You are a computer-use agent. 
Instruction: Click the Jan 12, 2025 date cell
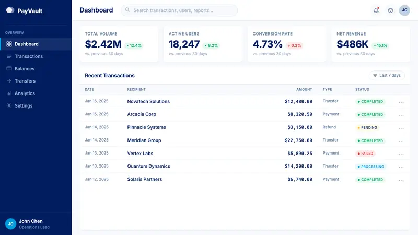[x=97, y=179]
